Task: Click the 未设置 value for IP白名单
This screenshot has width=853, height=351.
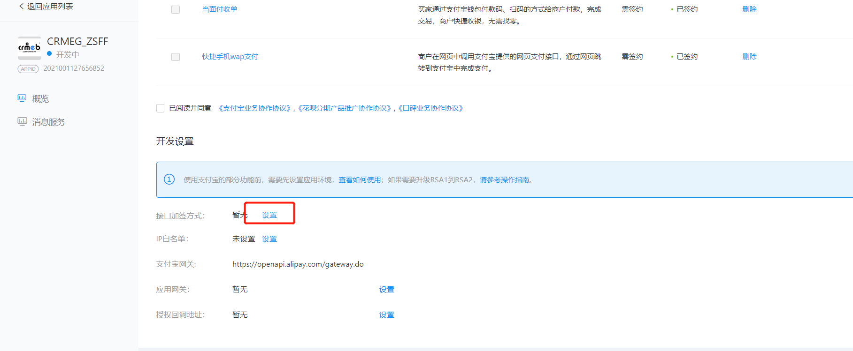Action: click(244, 239)
